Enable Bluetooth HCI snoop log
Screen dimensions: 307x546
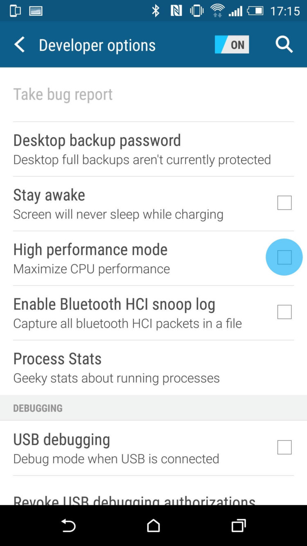(284, 312)
